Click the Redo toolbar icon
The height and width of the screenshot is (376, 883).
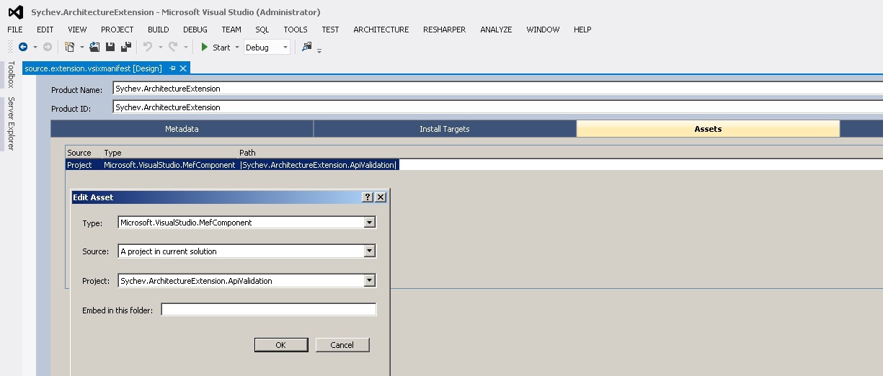(x=173, y=47)
